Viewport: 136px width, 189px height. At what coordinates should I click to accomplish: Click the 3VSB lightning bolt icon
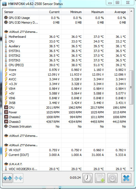point(6,103)
